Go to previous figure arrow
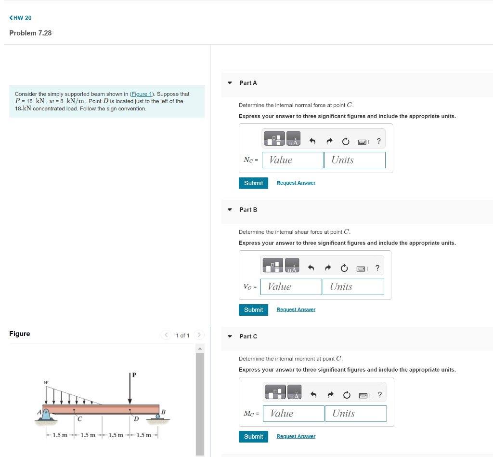This screenshot has width=493, height=457. [x=166, y=335]
